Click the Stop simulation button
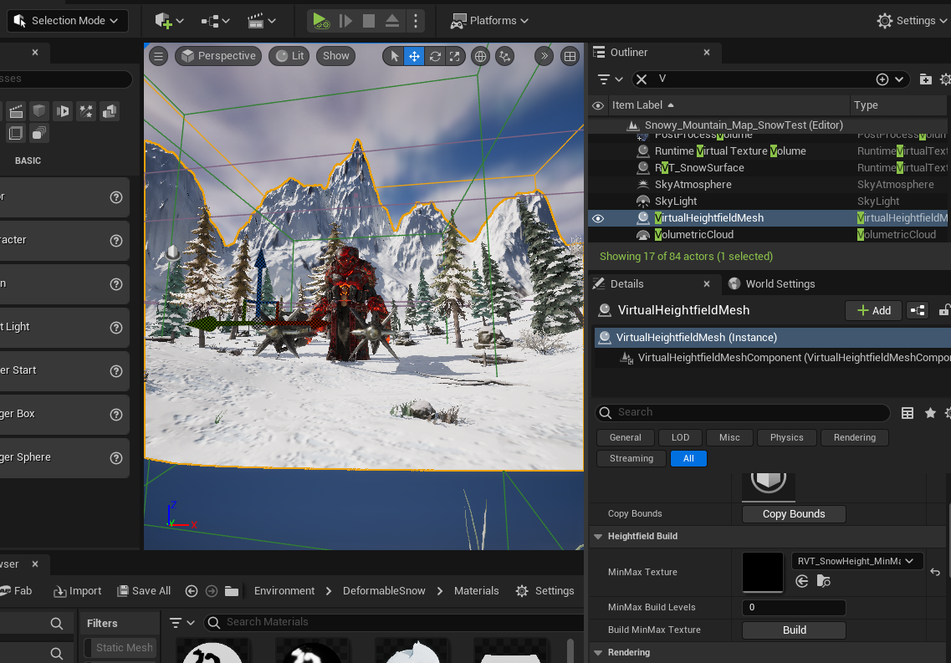951x663 pixels. pyautogui.click(x=369, y=21)
